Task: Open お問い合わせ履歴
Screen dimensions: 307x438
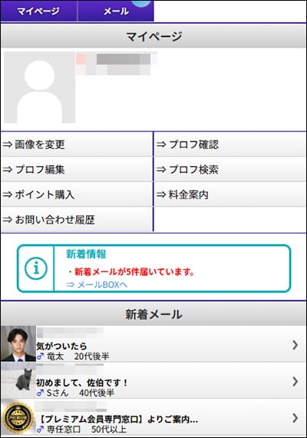Action: 77,220
